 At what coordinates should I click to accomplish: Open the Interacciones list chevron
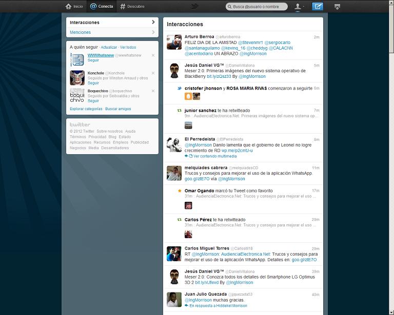pos(153,22)
